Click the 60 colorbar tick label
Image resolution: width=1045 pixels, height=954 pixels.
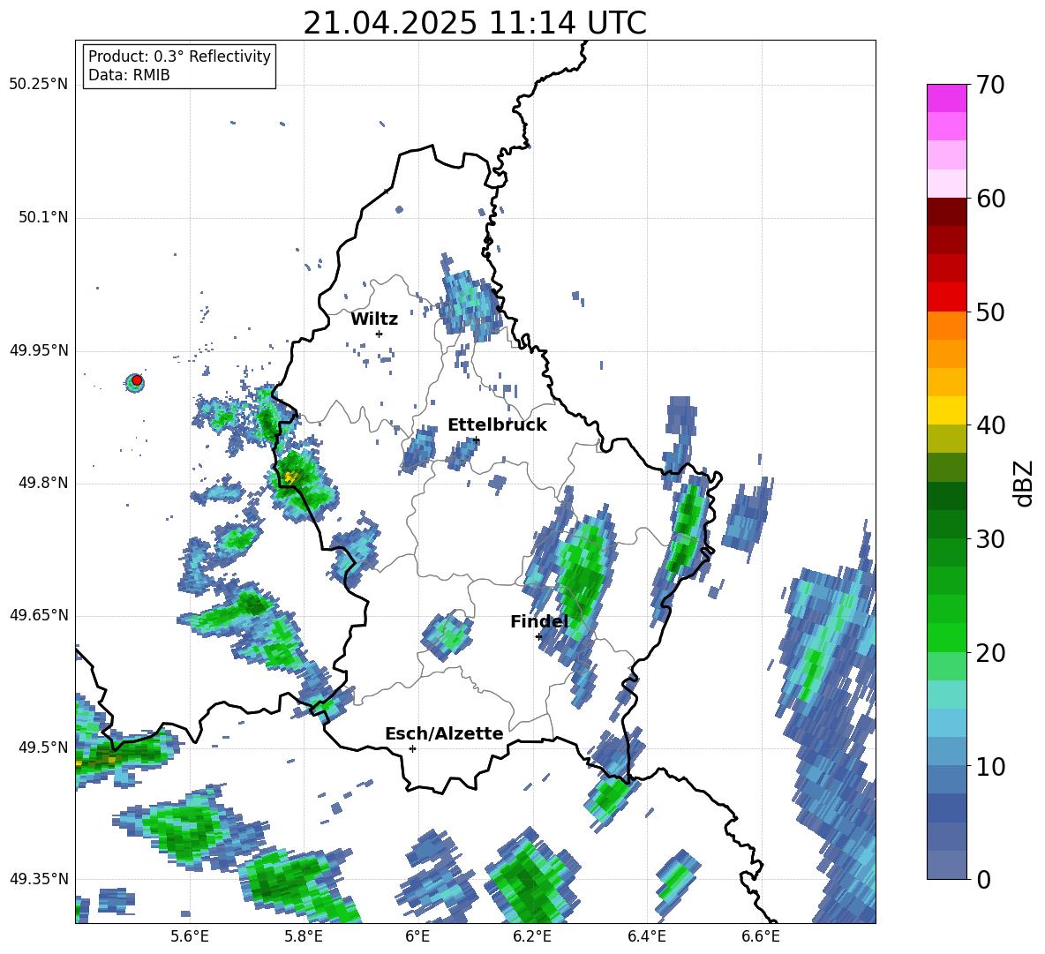990,199
